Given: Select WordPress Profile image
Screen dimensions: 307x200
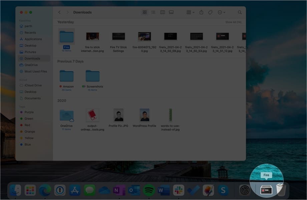Looking at the screenshot, I should (x=144, y=115).
